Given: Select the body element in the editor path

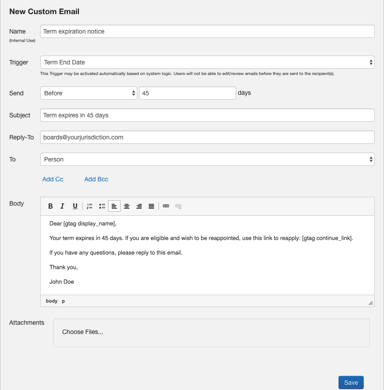Looking at the screenshot, I should 51,301.
